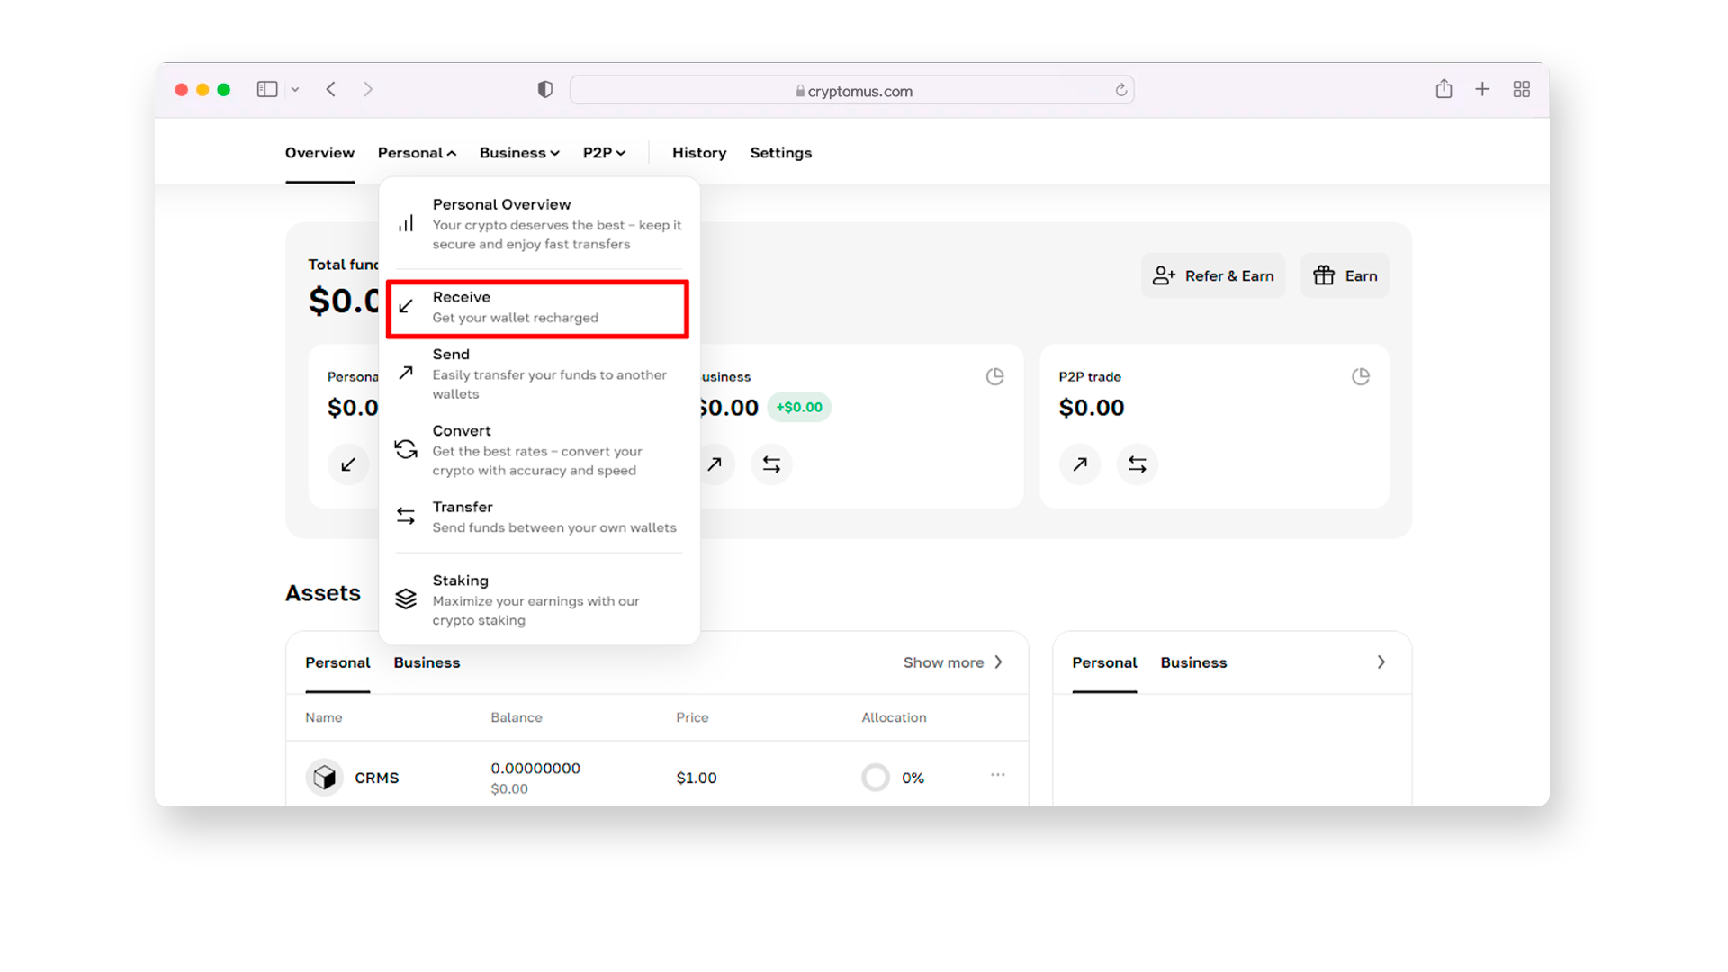Expand sidebar options chevron in toolbar
The image size is (1728, 972).
[295, 90]
